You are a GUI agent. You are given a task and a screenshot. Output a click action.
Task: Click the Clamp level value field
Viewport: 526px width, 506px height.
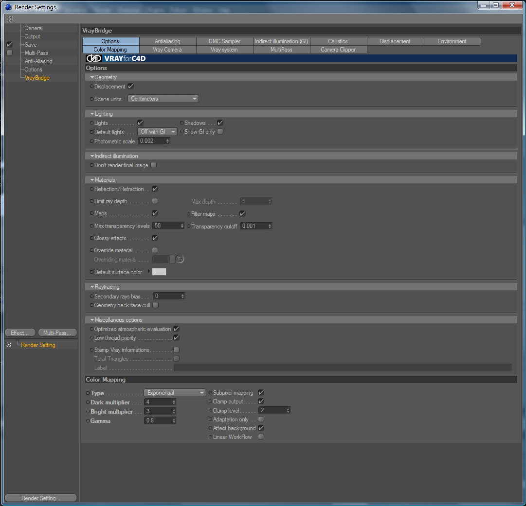pos(274,411)
